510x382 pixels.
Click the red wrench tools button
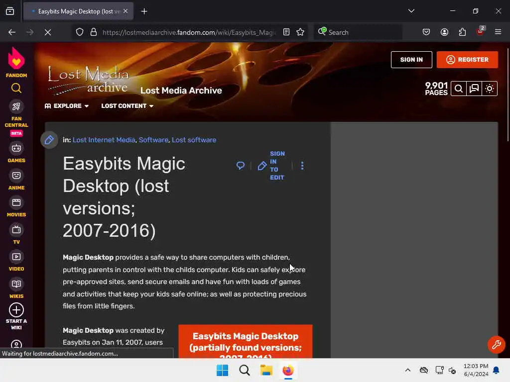point(496,344)
